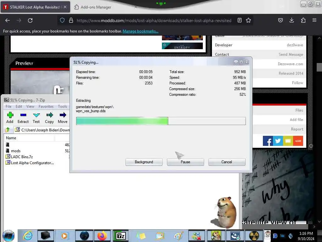This screenshot has width=322, height=242.
Task: Click the 7-Zip Add toolbar icon
Action: [10, 118]
